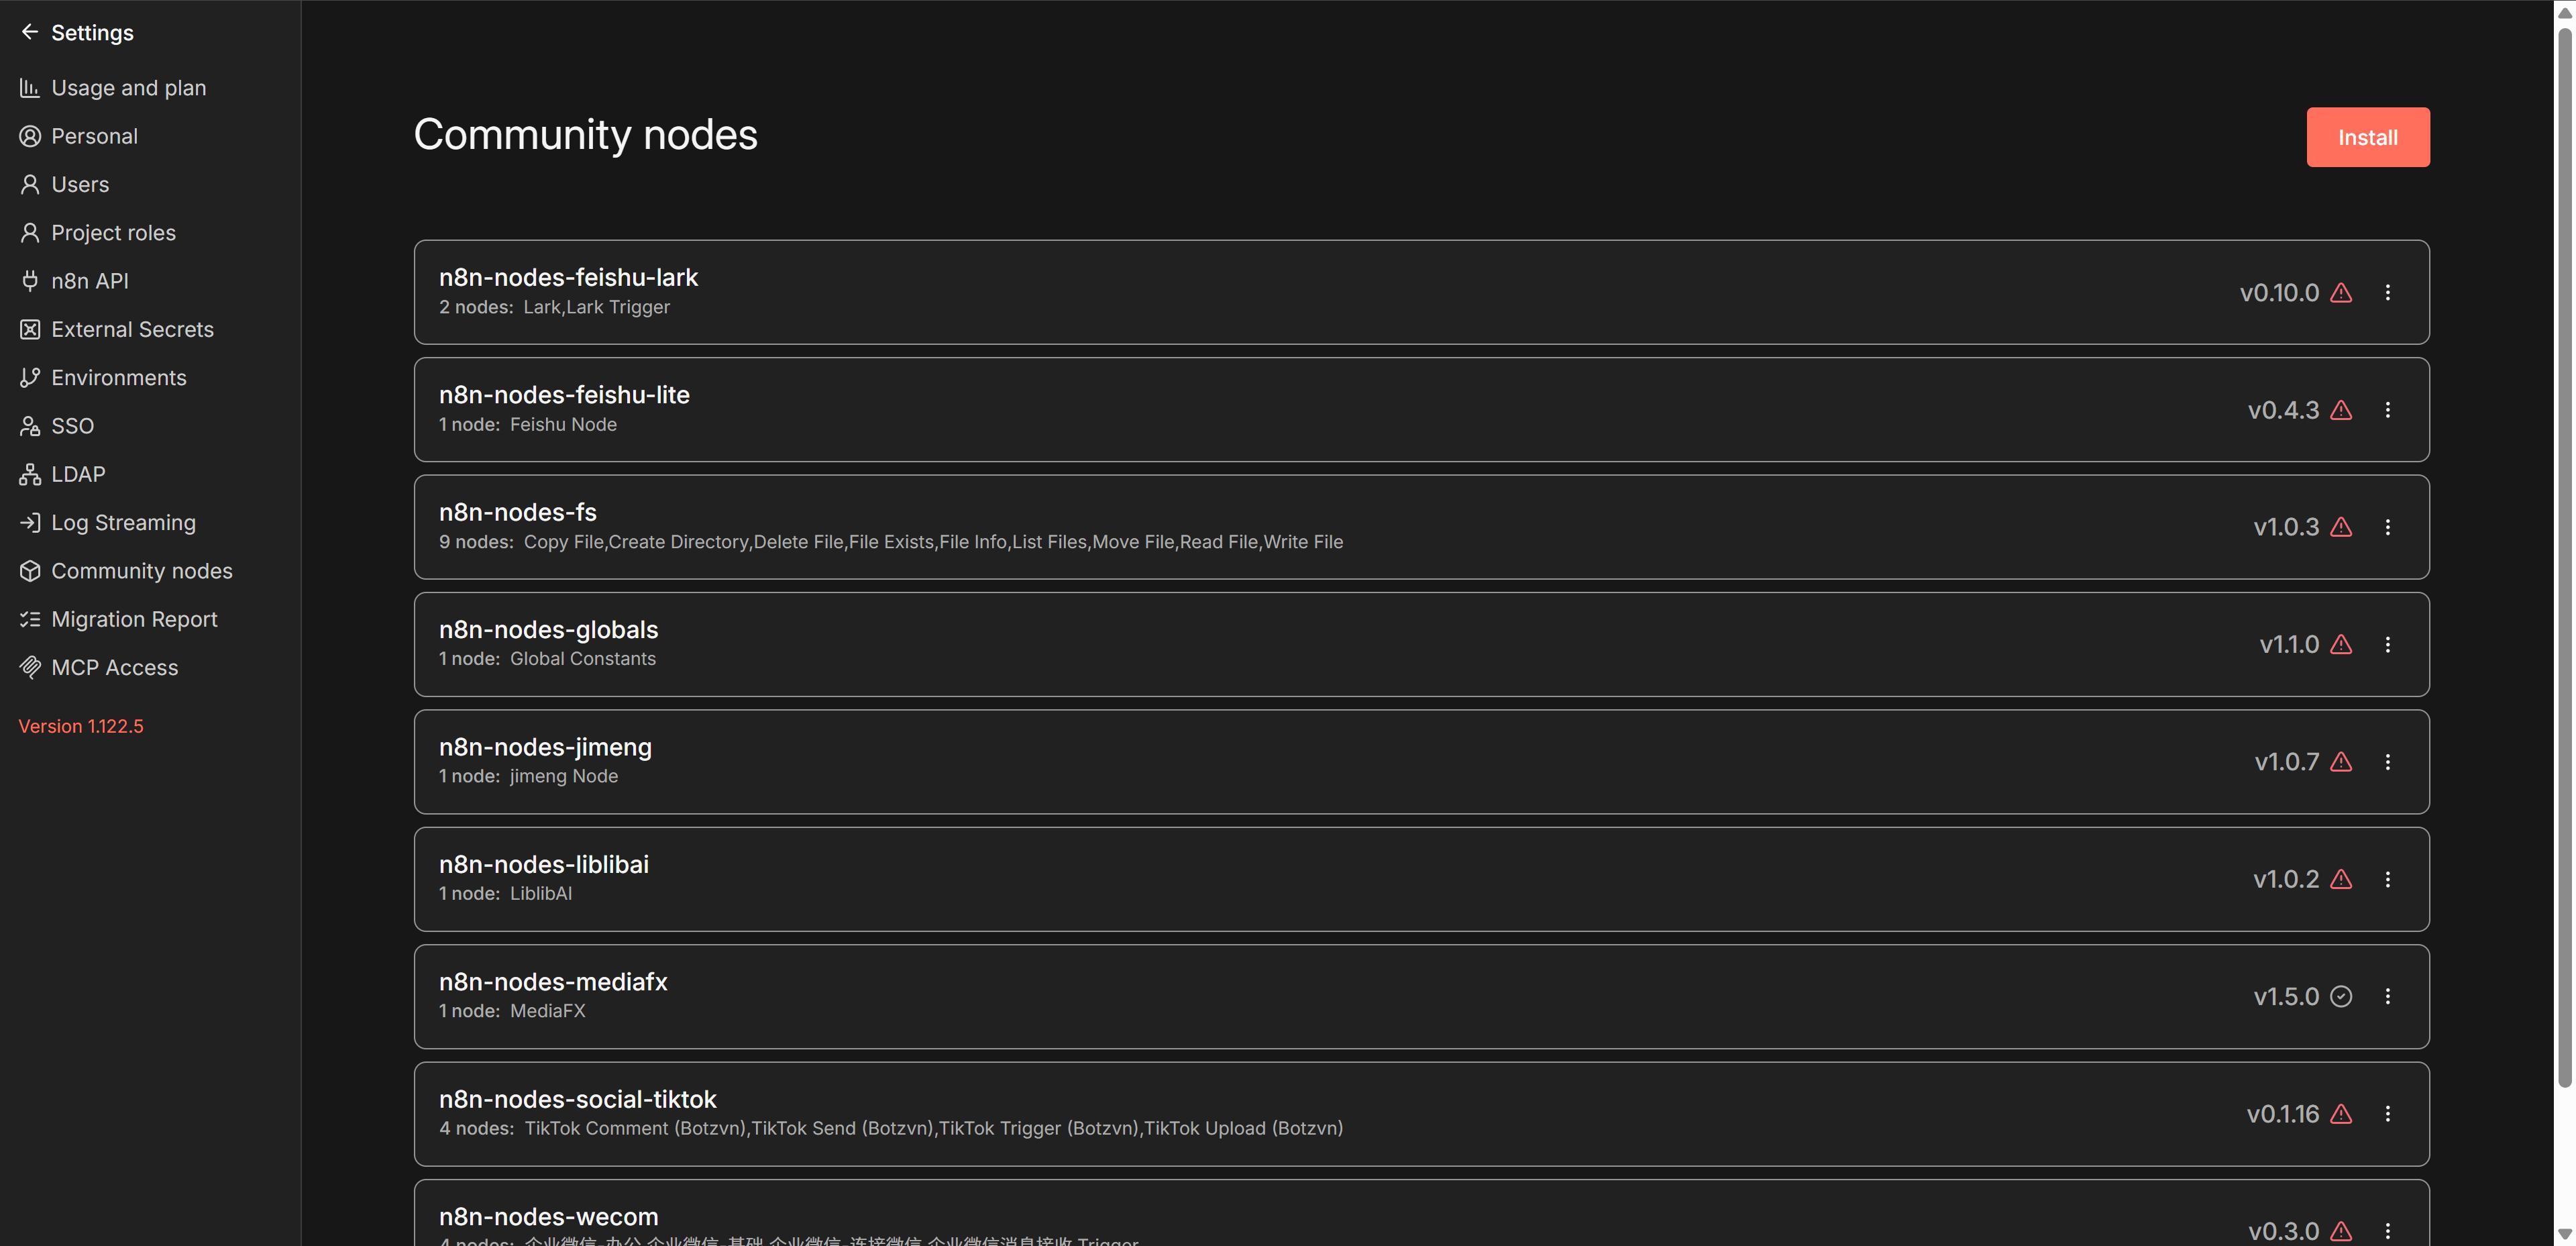The height and width of the screenshot is (1246, 2576).
Task: Click the warning triangle next to v0.4.3
Action: pos(2341,410)
